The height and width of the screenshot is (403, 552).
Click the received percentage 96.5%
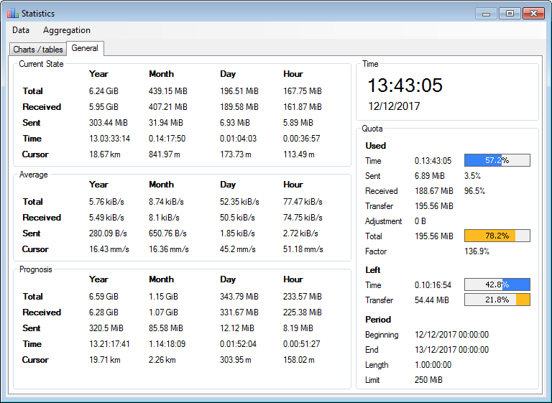coord(474,191)
